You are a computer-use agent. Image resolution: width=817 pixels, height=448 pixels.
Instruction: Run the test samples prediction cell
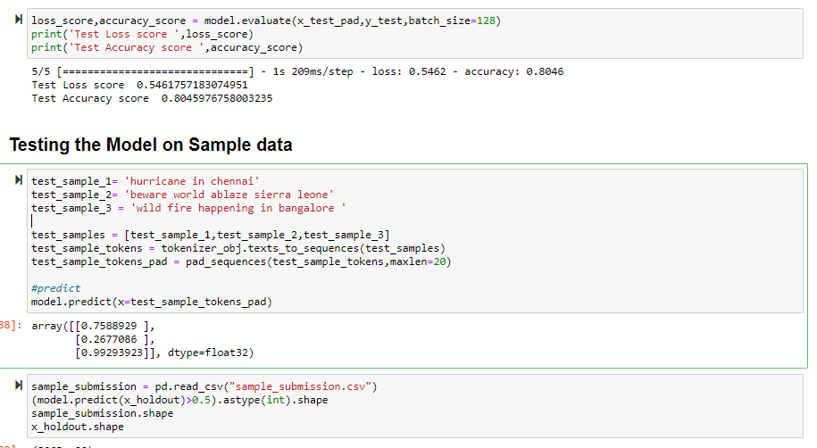point(19,180)
